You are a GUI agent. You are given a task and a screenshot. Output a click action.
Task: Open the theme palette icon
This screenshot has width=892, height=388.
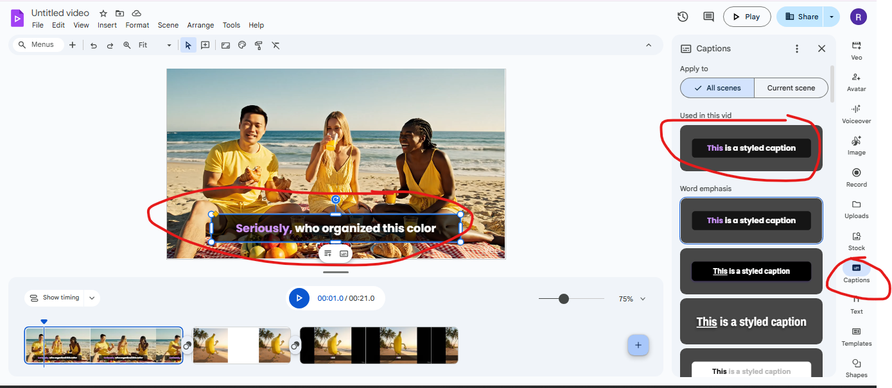pos(242,46)
